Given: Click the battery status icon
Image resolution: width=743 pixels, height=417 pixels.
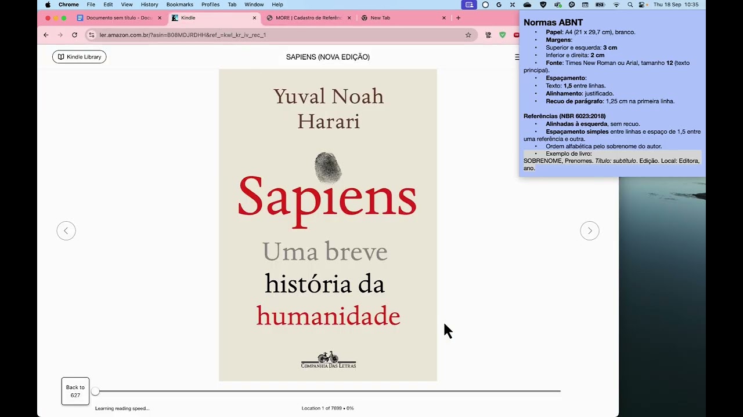Looking at the screenshot, I should pyautogui.click(x=600, y=5).
